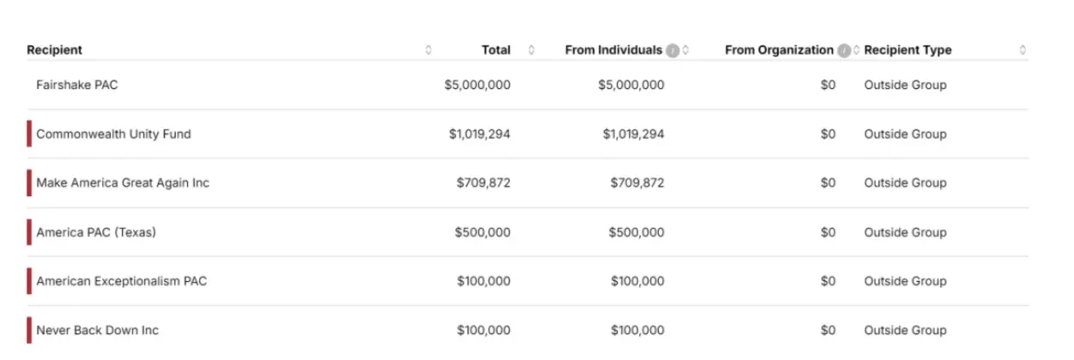This screenshot has height=360, width=1074.
Task: Click the sort arrows beside From Individuals
Action: pyautogui.click(x=685, y=50)
